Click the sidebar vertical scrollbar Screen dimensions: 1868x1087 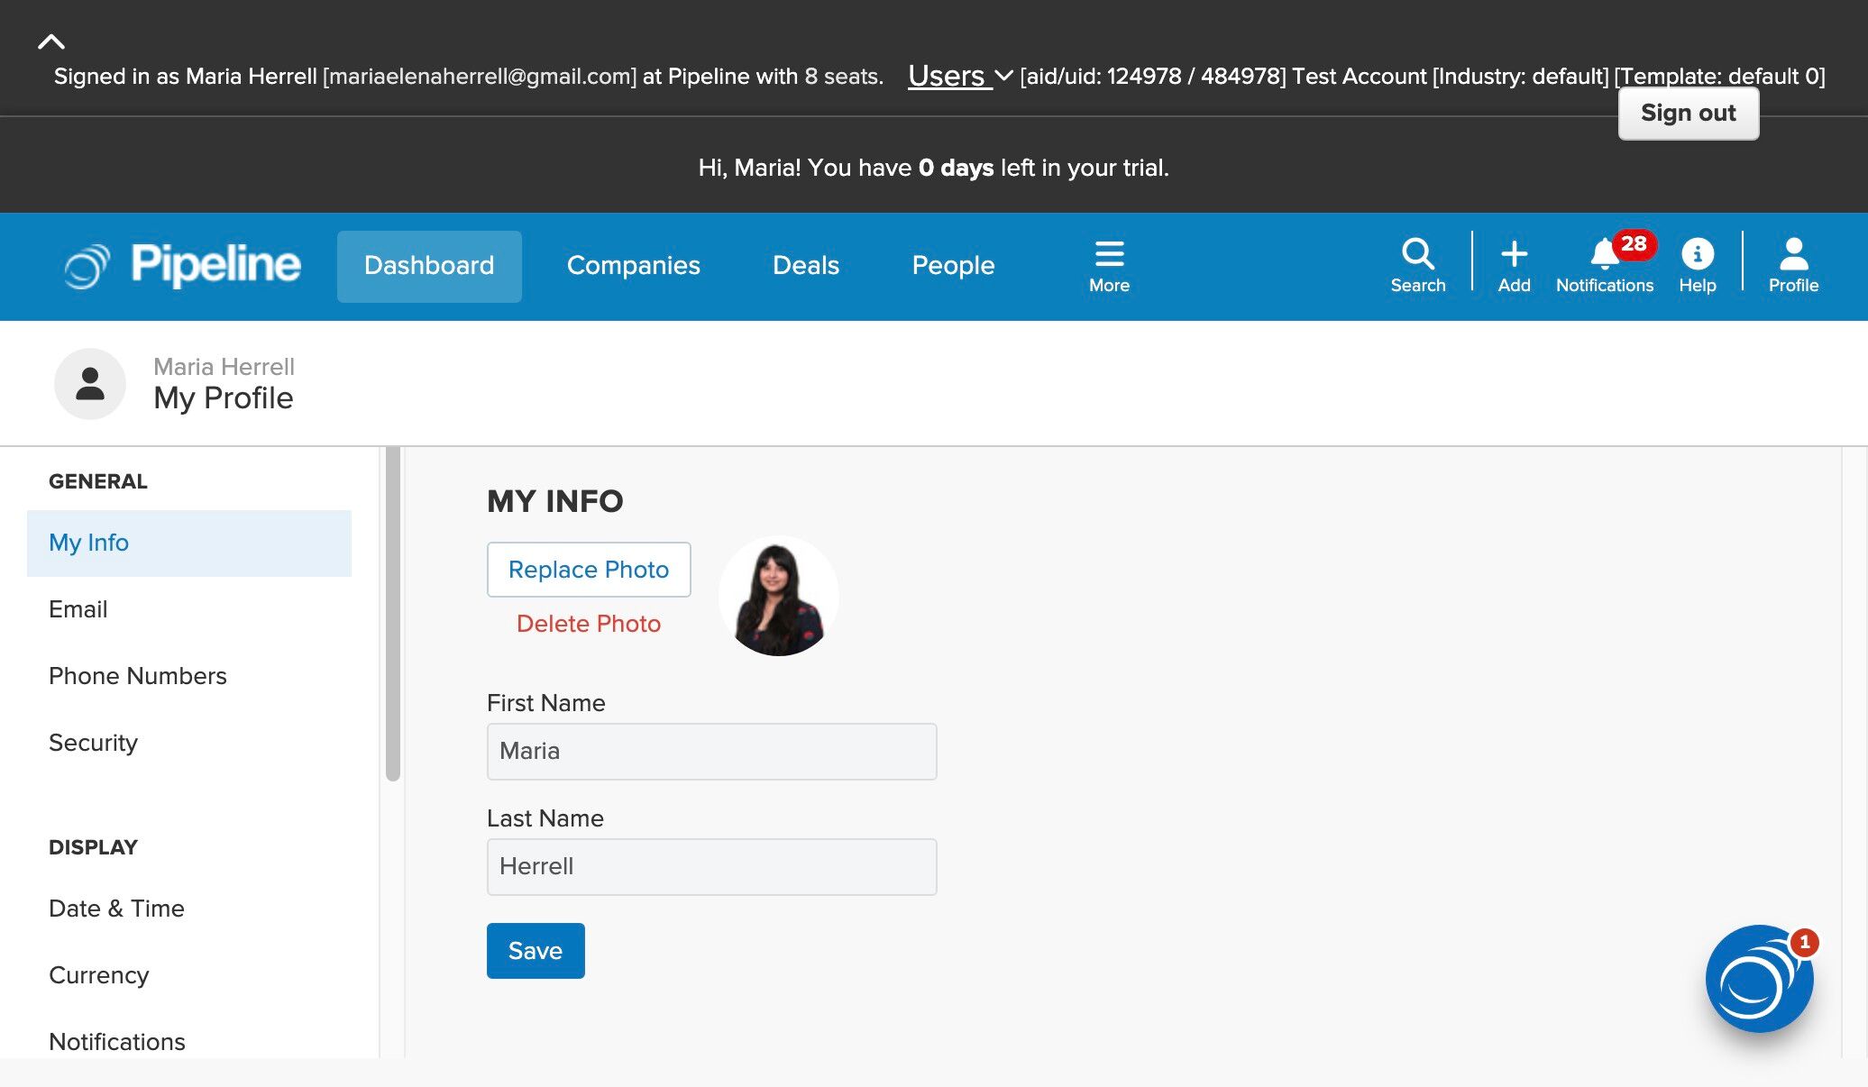pyautogui.click(x=392, y=613)
